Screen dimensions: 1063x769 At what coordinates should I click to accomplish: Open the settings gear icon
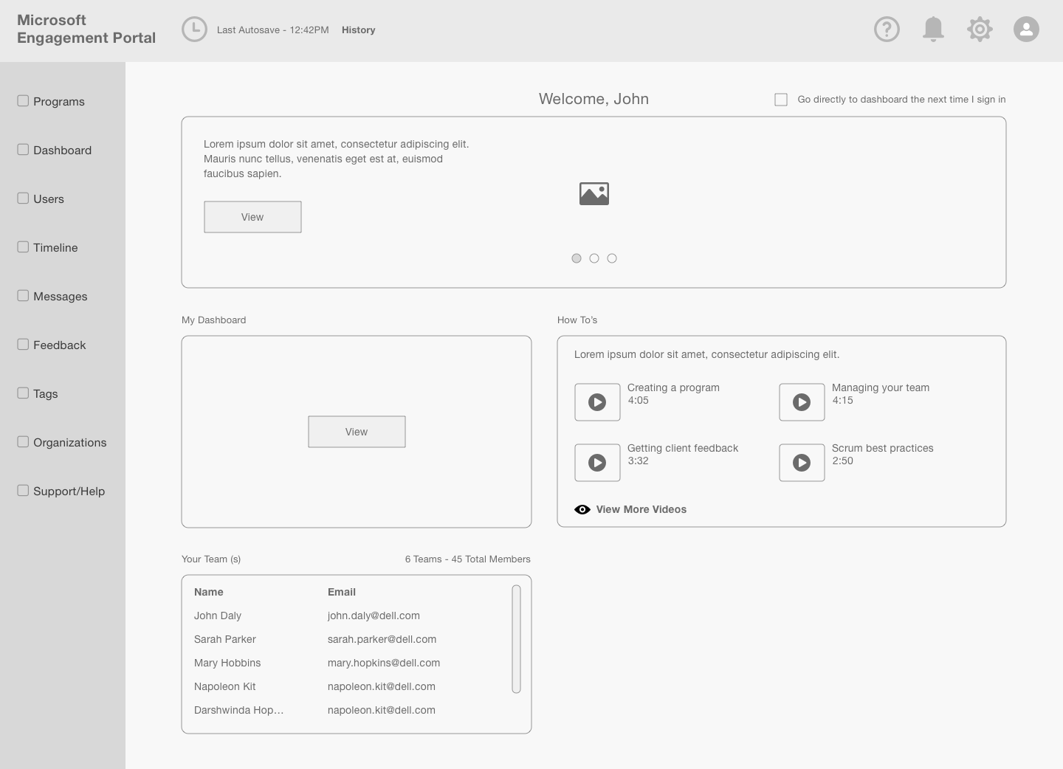980,30
